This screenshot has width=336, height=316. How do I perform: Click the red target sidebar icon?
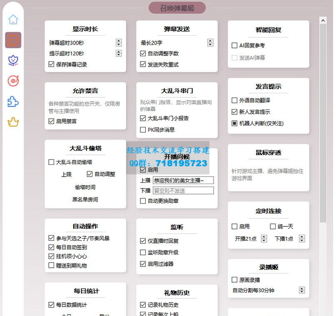pos(13,81)
